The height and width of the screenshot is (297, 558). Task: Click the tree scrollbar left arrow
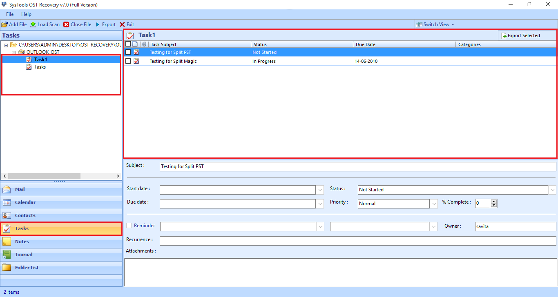click(x=4, y=176)
